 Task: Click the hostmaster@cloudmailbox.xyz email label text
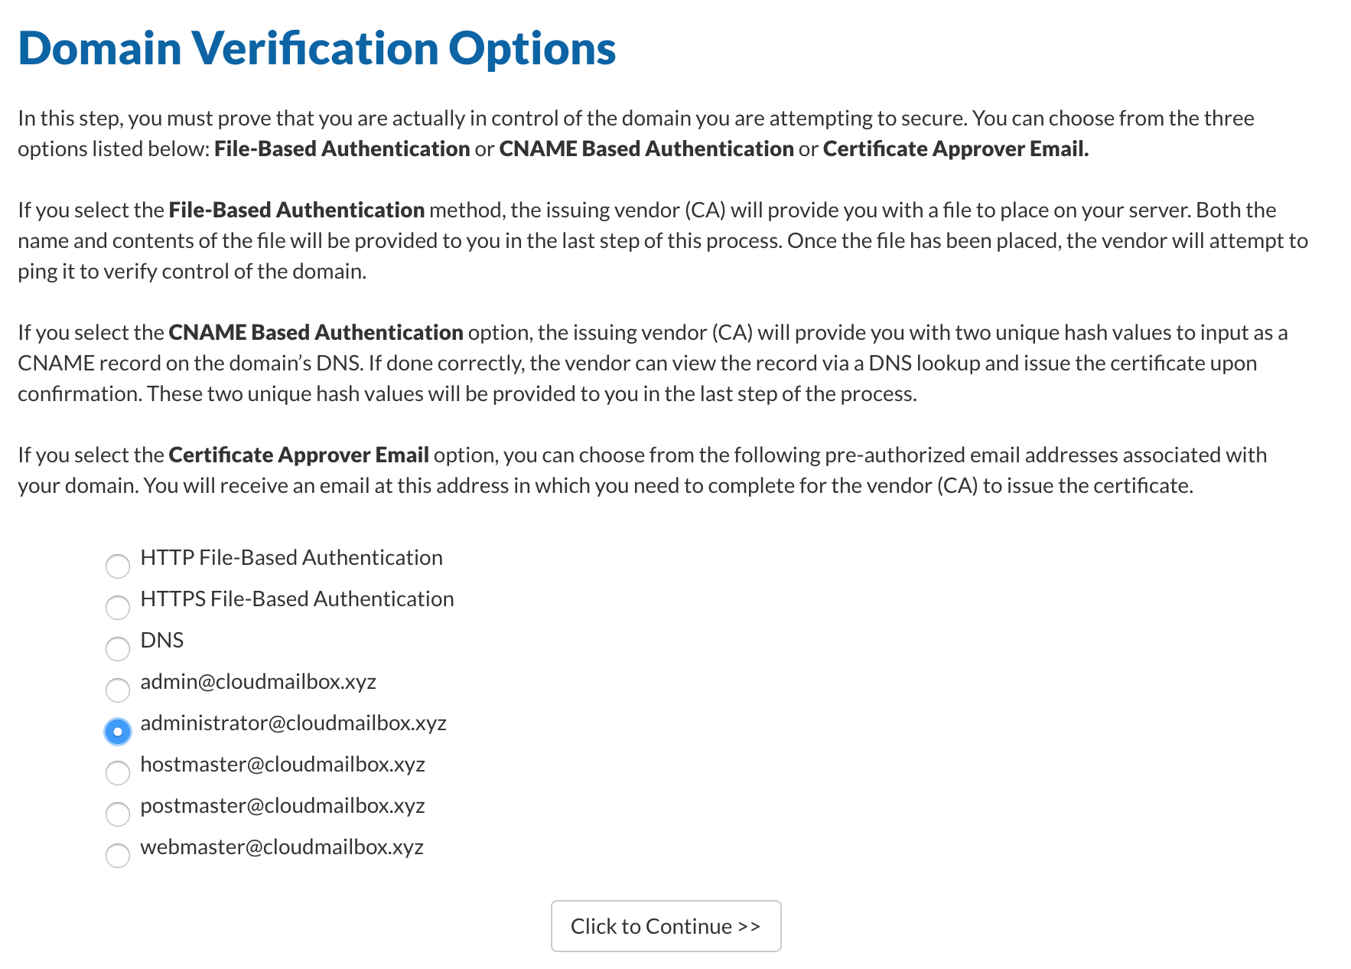pyautogui.click(x=282, y=765)
